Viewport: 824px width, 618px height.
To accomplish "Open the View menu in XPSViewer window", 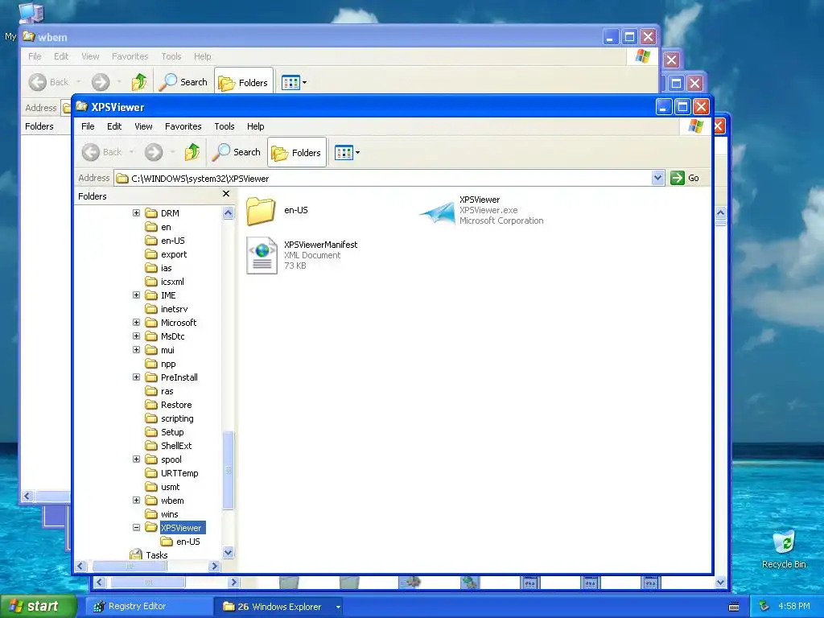I will (x=143, y=126).
